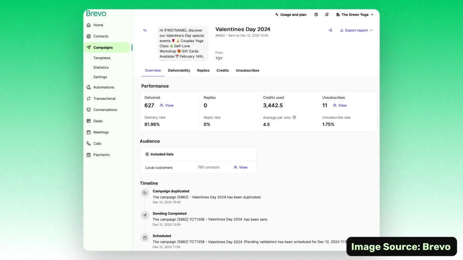The width and height of the screenshot is (463, 260).
Task: Open Payments in sidebar
Action: [101, 155]
